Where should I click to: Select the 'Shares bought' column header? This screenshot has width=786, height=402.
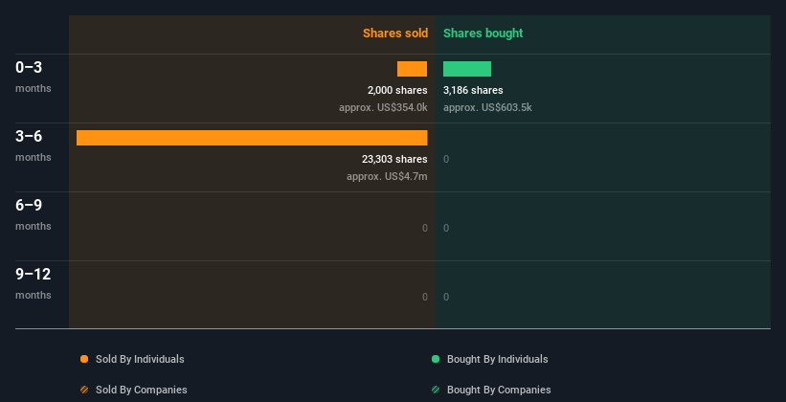coord(483,33)
